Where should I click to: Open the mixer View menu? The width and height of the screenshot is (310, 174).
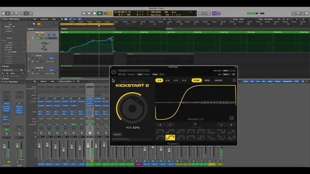52,82
